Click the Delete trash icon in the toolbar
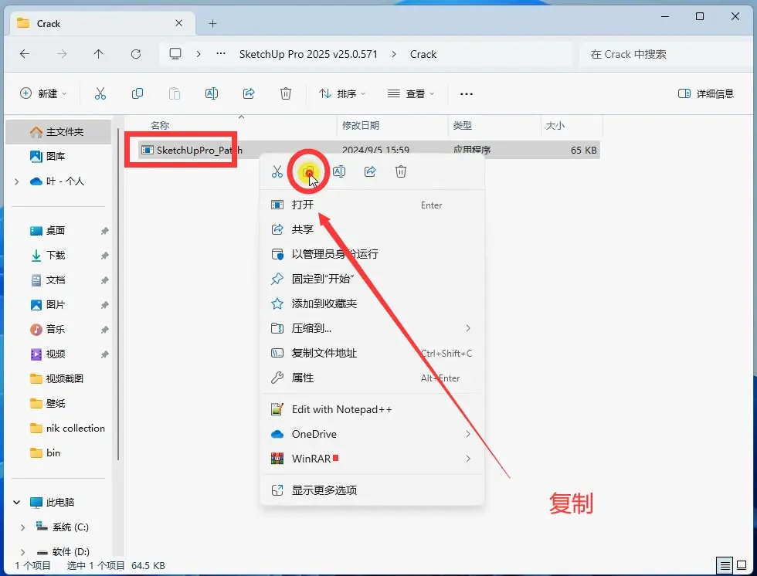The width and height of the screenshot is (757, 576). [286, 93]
